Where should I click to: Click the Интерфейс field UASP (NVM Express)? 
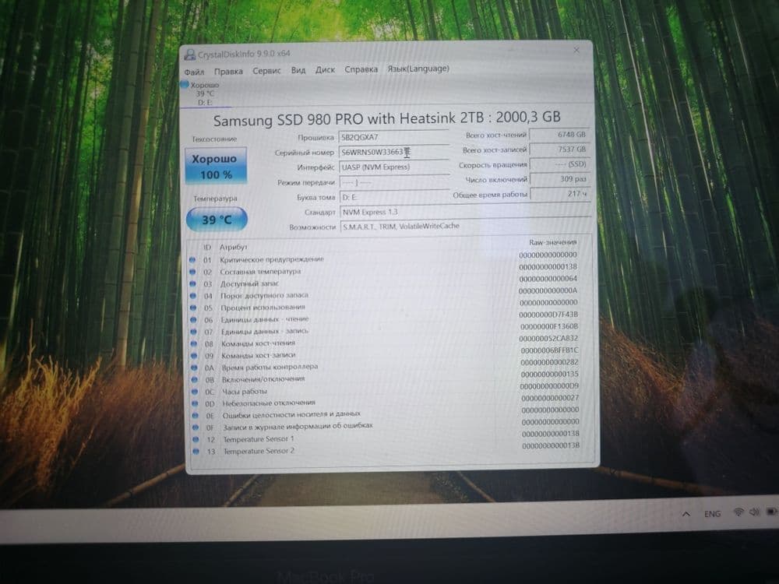tap(394, 167)
